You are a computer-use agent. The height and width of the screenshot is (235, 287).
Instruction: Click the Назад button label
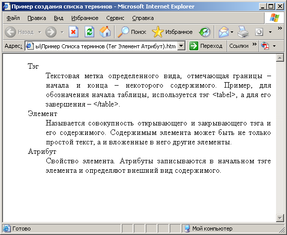26,32
